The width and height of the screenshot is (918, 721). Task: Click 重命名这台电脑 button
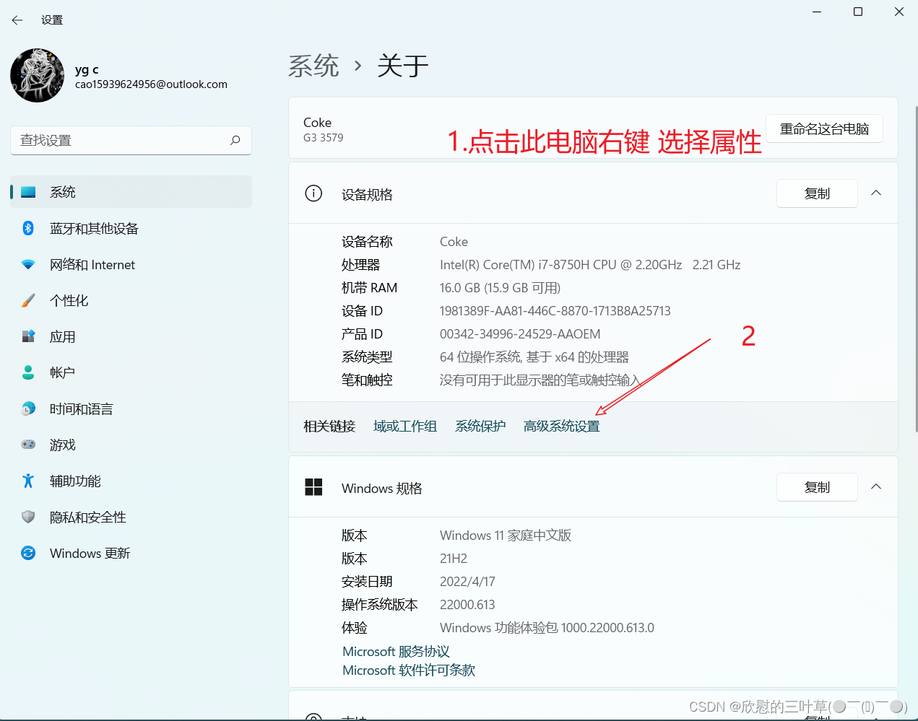point(824,128)
